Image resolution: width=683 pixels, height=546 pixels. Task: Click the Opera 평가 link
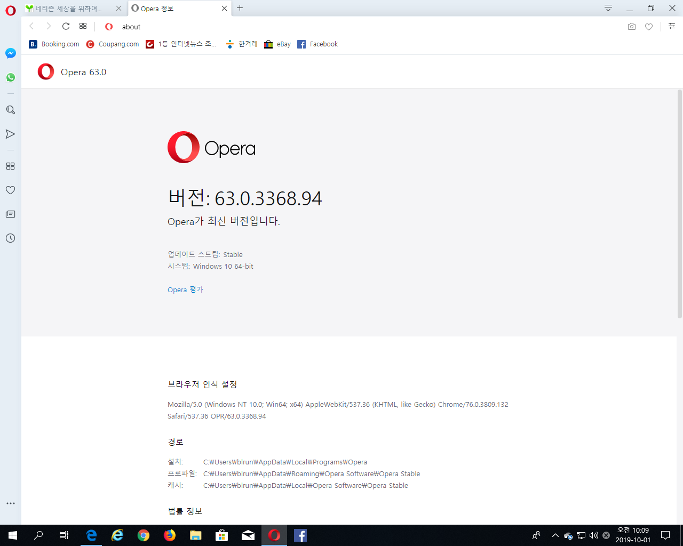pyautogui.click(x=185, y=290)
